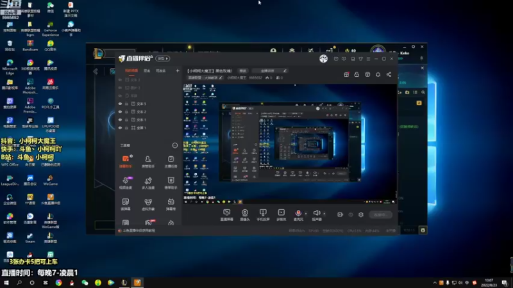Image resolution: width=513 pixels, height=288 pixels.
Task: Click the record video icon
Action: (341, 214)
